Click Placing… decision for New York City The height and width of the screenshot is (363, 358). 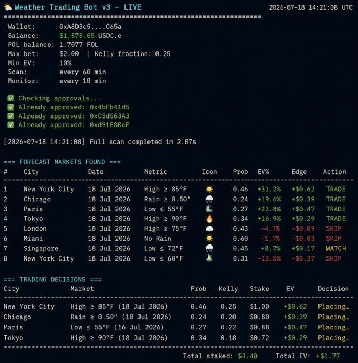click(333, 306)
